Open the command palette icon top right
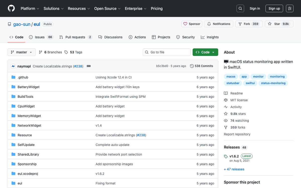Viewport: 301px width, 188px height. 289,8
